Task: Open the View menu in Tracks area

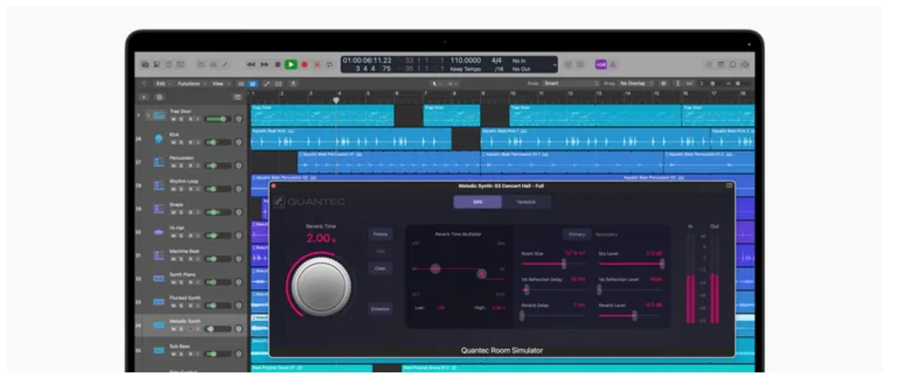Action: coord(221,84)
